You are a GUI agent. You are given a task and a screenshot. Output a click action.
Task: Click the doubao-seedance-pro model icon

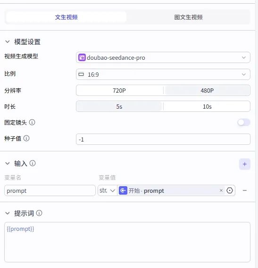coord(82,57)
